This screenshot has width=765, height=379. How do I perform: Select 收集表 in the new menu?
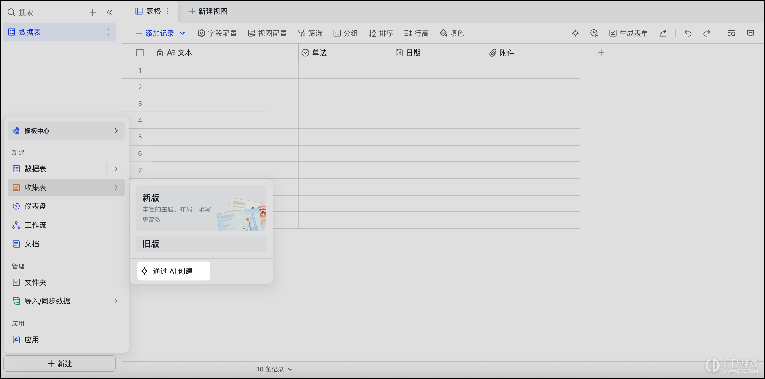pos(66,187)
